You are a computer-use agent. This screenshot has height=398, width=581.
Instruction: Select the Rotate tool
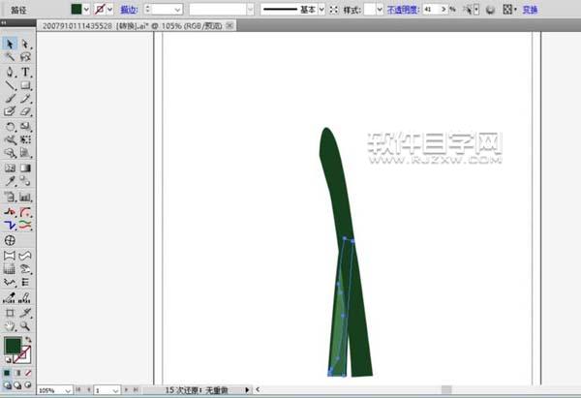point(10,126)
